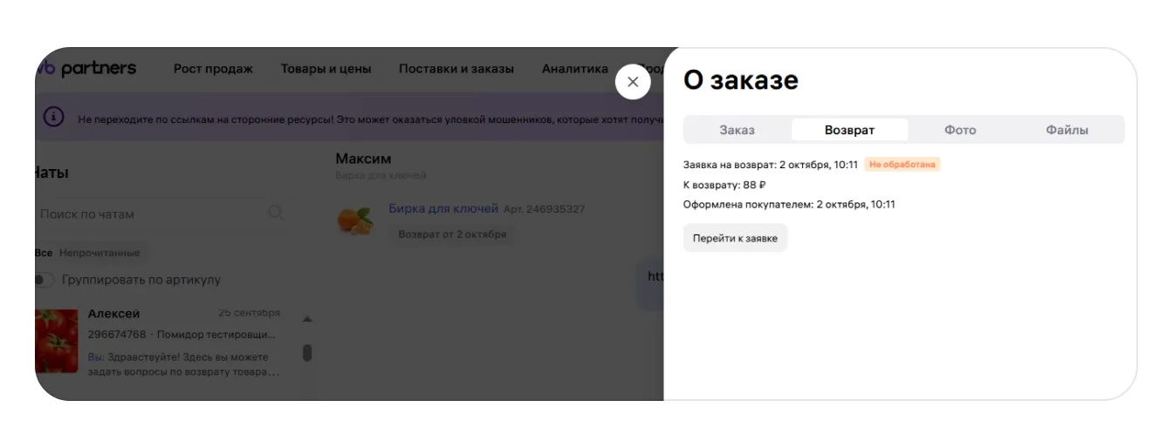The height and width of the screenshot is (448, 1173).
Task: Click the WB Partners logo
Action: coord(87,69)
